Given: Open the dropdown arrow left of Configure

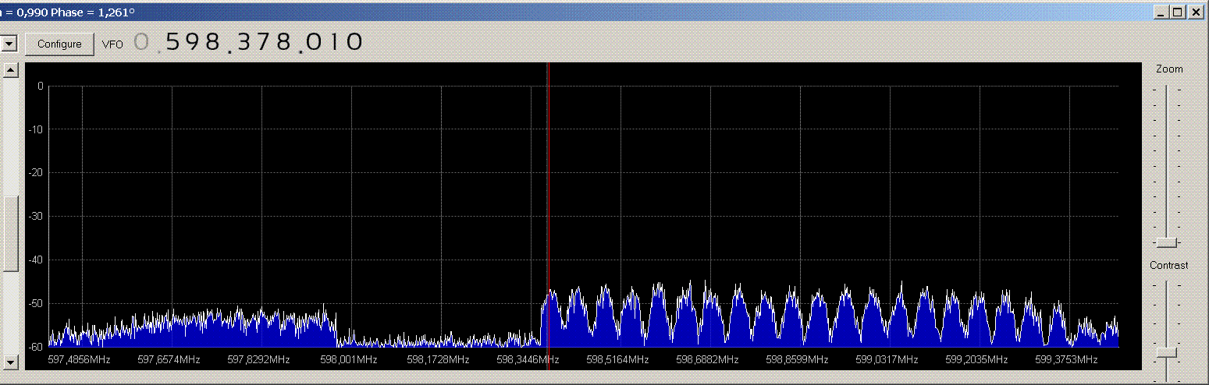Looking at the screenshot, I should [9, 44].
